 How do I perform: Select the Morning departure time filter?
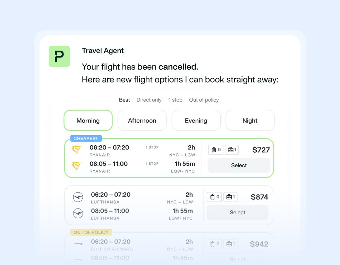[88, 120]
